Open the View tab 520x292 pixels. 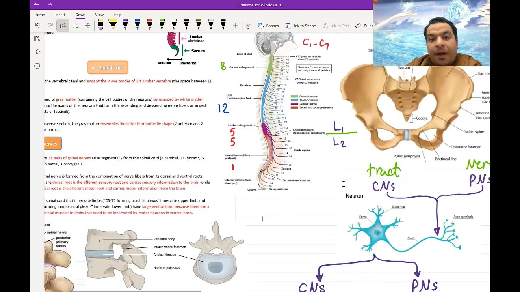pos(99,15)
